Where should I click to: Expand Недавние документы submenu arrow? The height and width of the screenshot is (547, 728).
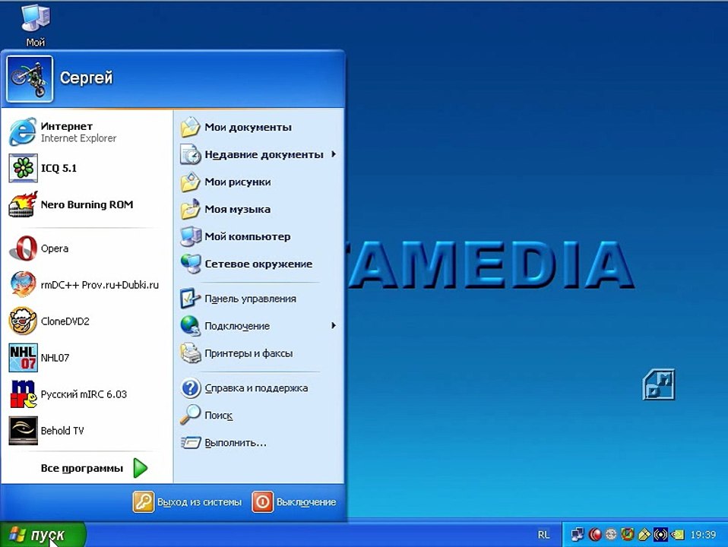click(x=334, y=154)
